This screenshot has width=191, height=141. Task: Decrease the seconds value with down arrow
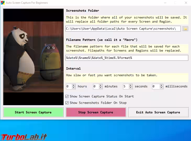(131, 87)
